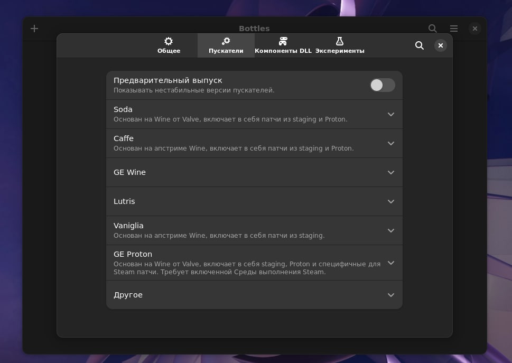Expand the Caffe runners row
Screen dimensions: 512x363
[254, 143]
